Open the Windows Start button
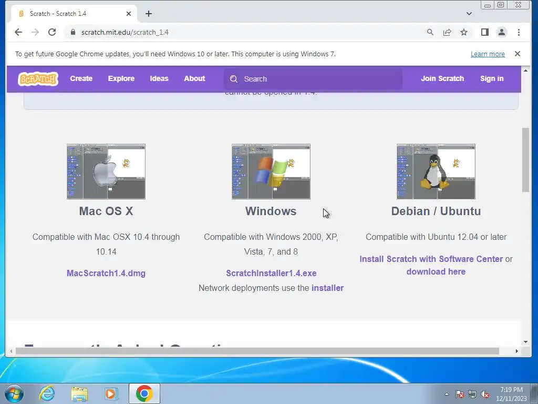538x404 pixels. (x=14, y=393)
